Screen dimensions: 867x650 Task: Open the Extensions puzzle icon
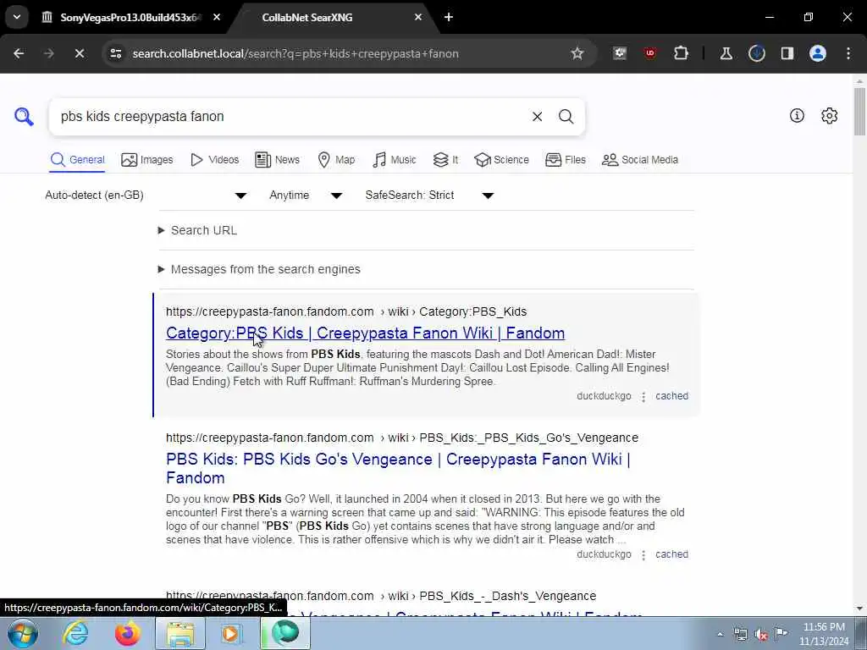pyautogui.click(x=681, y=53)
